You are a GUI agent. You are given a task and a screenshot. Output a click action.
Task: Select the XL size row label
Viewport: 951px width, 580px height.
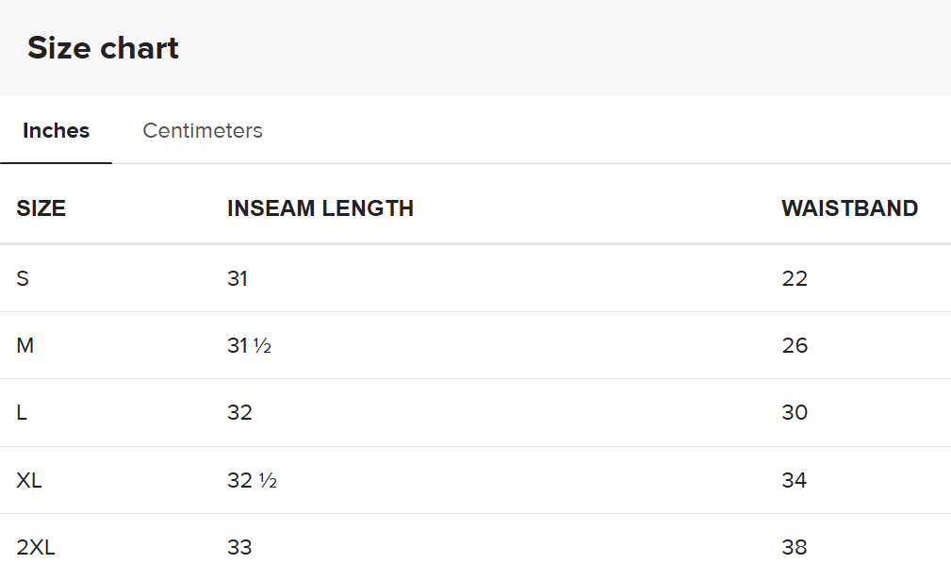pyautogui.click(x=29, y=480)
